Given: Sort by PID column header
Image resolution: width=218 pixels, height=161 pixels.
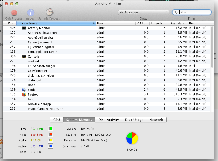Looking at the screenshot, I should coord(10,23).
